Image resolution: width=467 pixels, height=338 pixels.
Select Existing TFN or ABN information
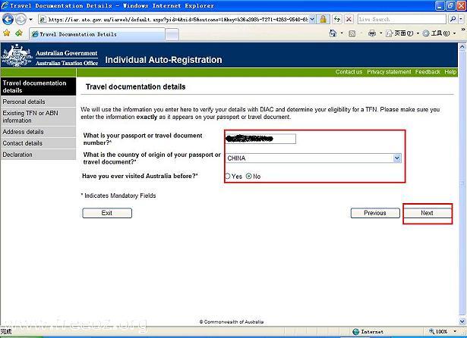coord(38,117)
